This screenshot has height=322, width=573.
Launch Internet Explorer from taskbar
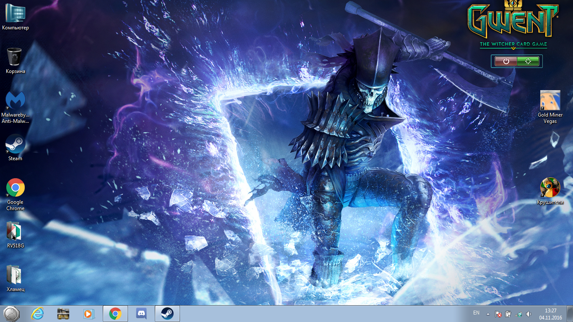[38, 314]
